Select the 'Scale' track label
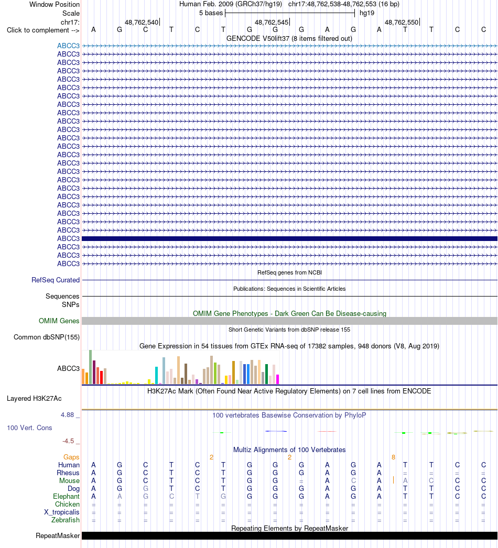Viewport: 498px width, 548px height. tap(71, 13)
